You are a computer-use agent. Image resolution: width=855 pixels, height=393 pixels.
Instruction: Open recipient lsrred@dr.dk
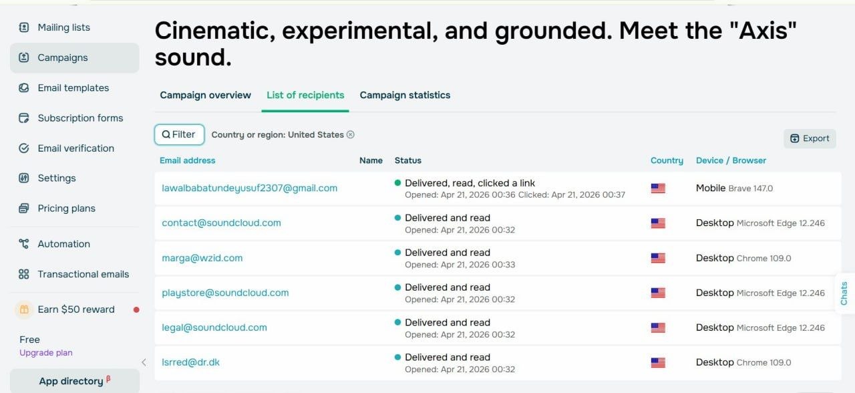[191, 362]
